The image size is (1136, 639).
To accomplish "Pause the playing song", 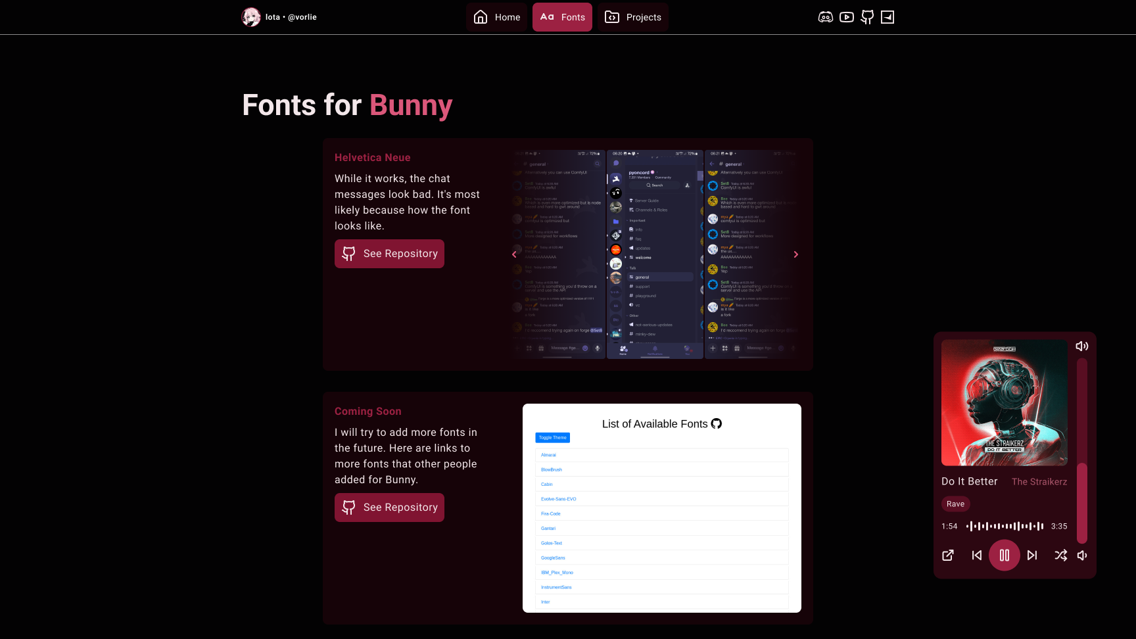I will coord(1005,556).
